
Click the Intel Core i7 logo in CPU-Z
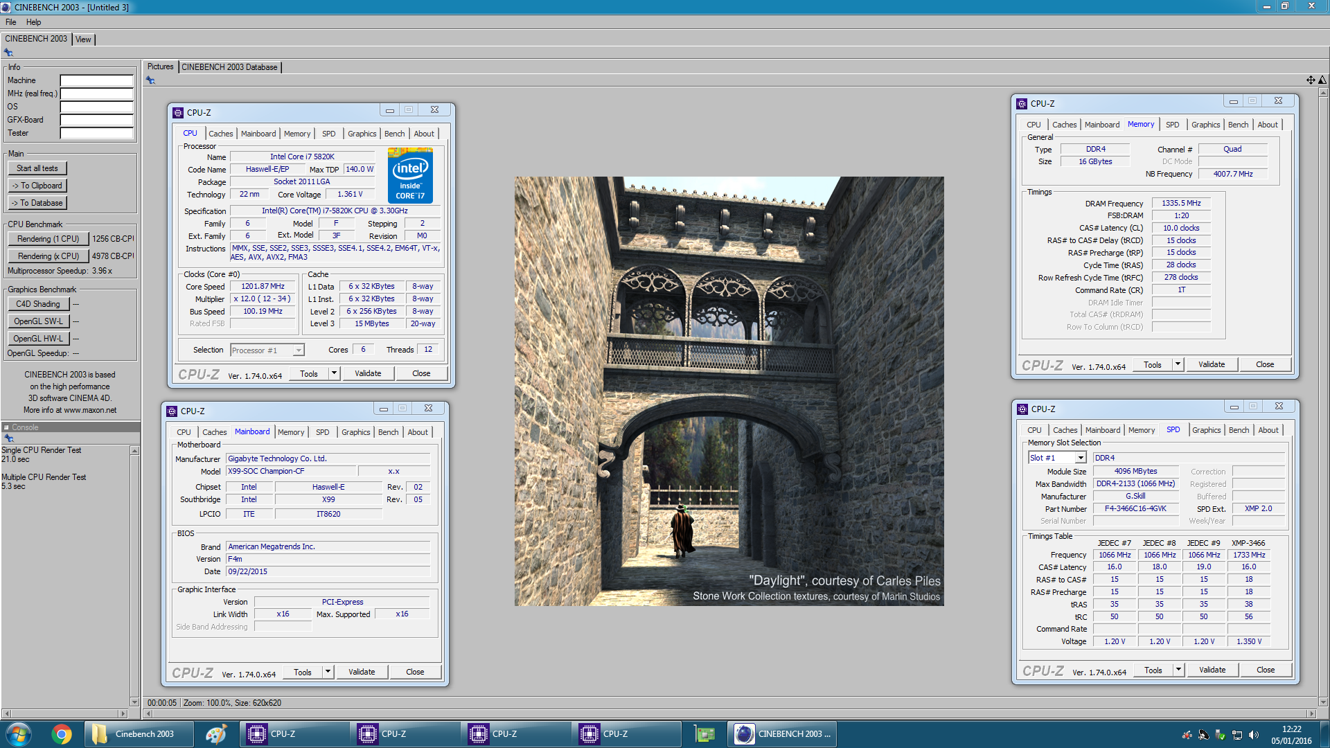410,176
